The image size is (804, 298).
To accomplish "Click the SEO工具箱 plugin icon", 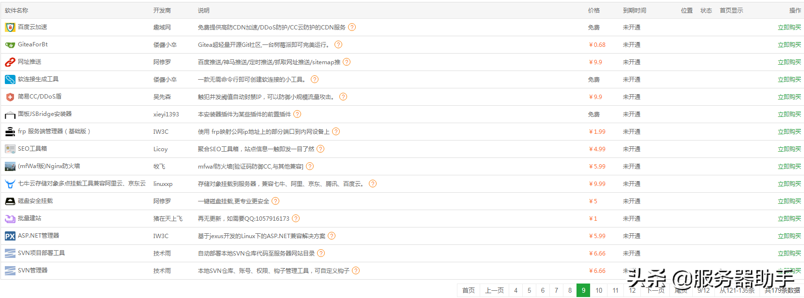I will coord(10,149).
